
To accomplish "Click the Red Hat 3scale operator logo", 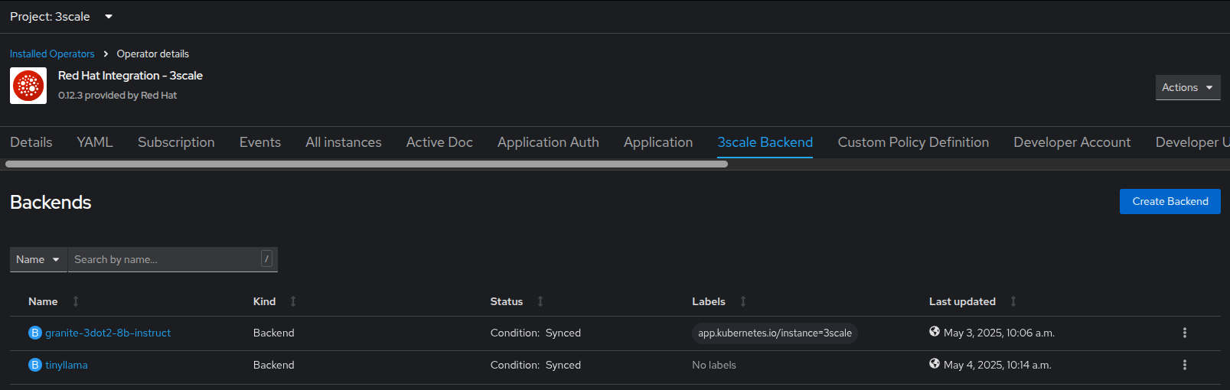I will click(x=28, y=86).
